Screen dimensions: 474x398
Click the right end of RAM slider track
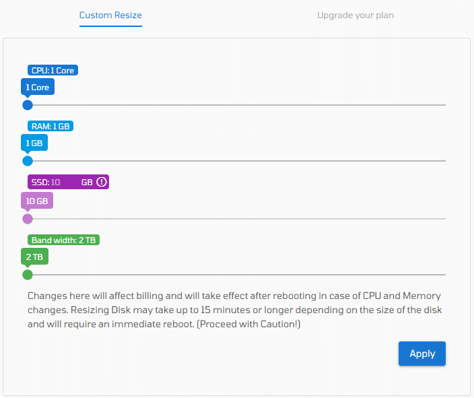click(x=444, y=161)
